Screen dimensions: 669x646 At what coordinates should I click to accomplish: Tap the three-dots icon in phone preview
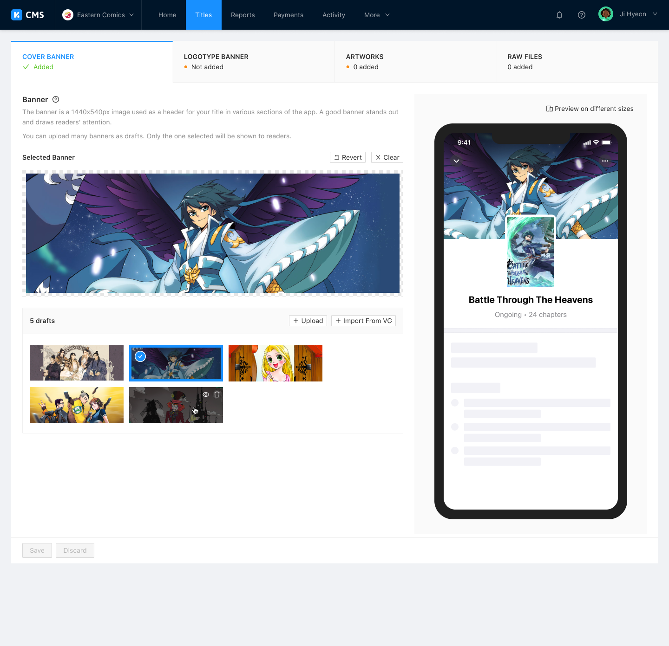point(605,161)
